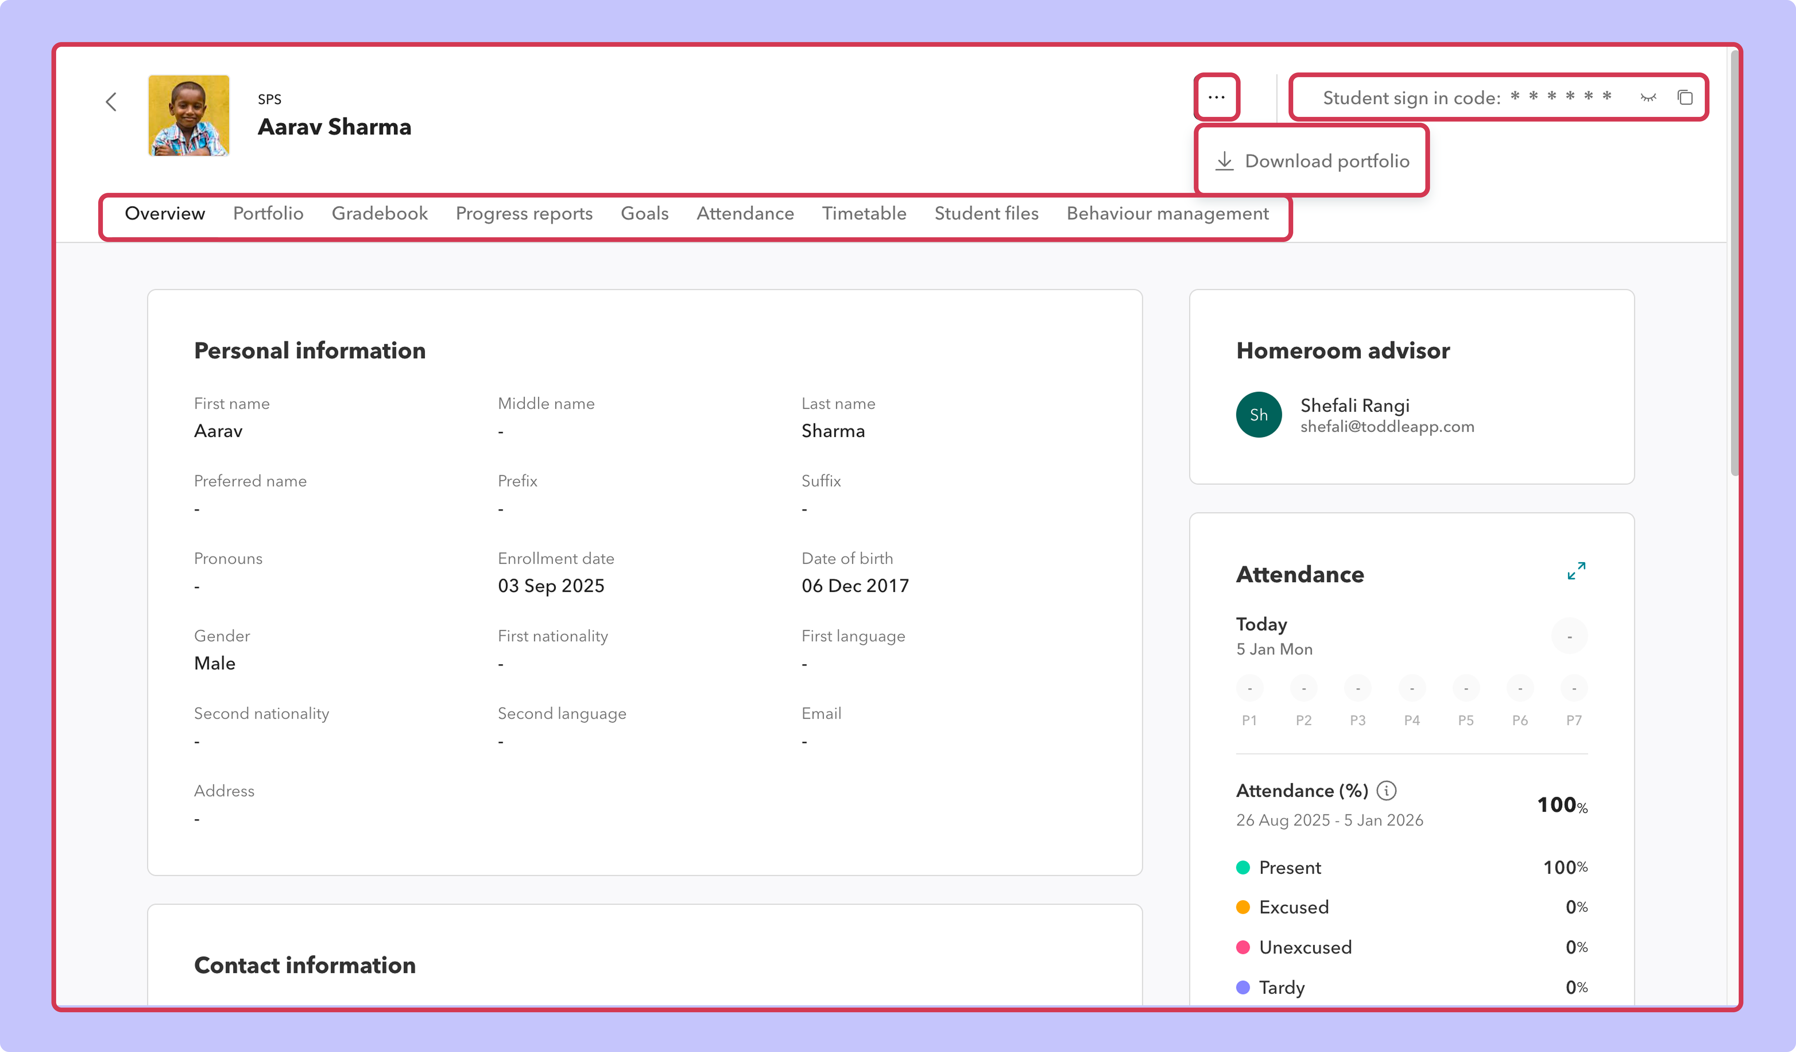Screen dimensions: 1796x1052
Task: Reveal the student sign in code
Action: 1648,98
